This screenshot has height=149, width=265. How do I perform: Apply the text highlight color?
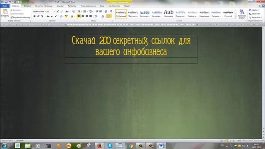[x=66, y=16]
